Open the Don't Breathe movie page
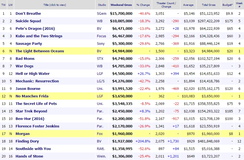Viewport: 244px width, 160px height. [28, 14]
